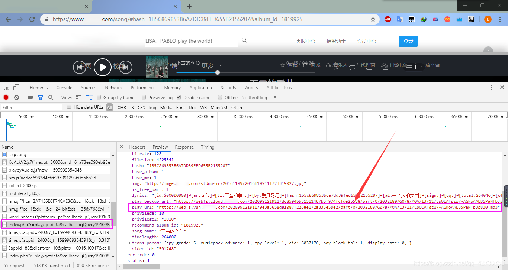The image size is (508, 270).
Task: Open Chrome menu three dots
Action: 500,19
